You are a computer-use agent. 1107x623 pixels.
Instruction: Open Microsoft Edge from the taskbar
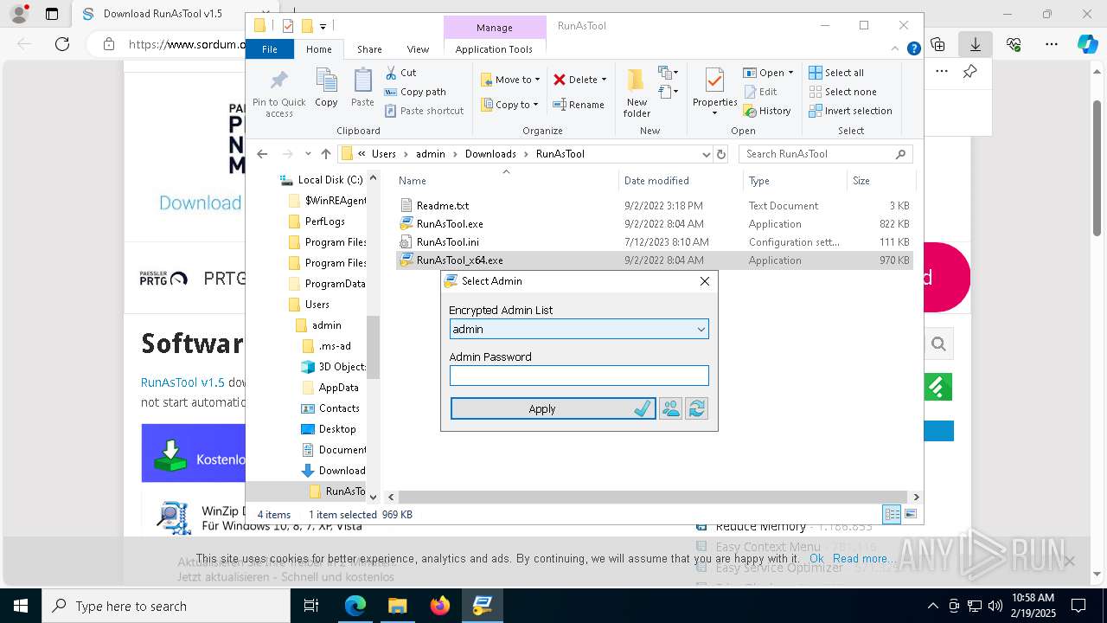click(355, 606)
